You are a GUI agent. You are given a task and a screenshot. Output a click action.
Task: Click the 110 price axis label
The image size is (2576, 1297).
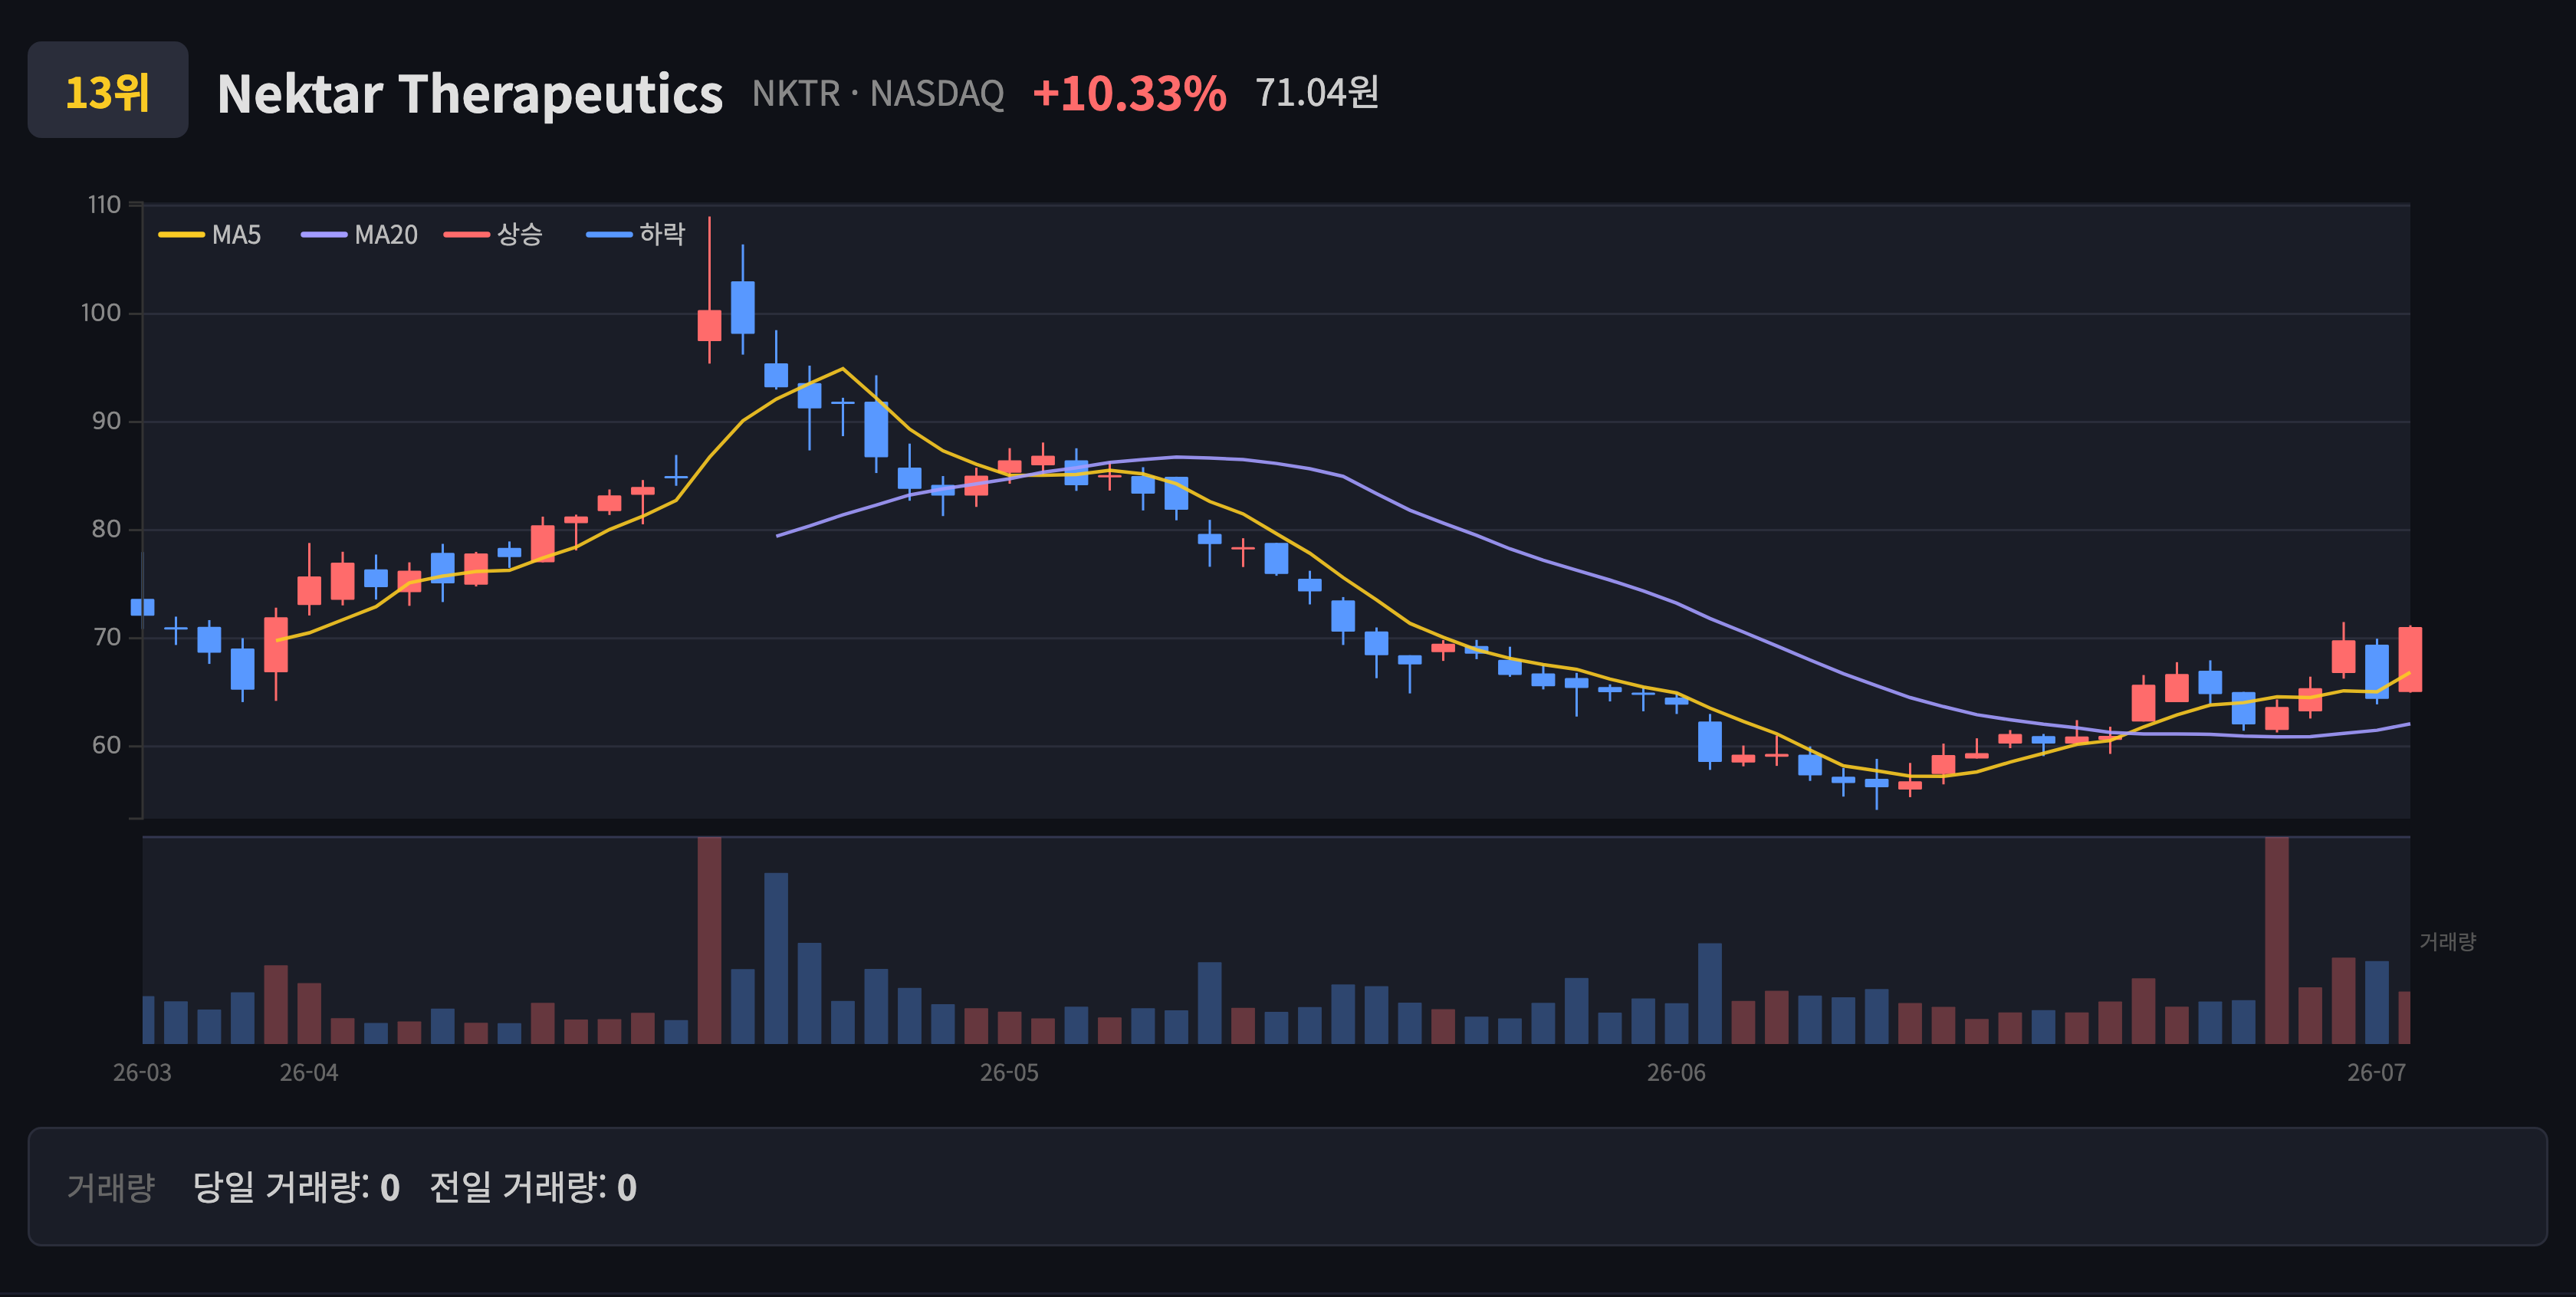pos(104,205)
